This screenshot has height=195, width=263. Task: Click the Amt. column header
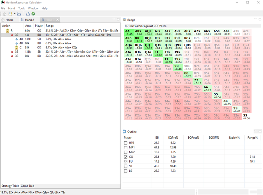point(28,26)
